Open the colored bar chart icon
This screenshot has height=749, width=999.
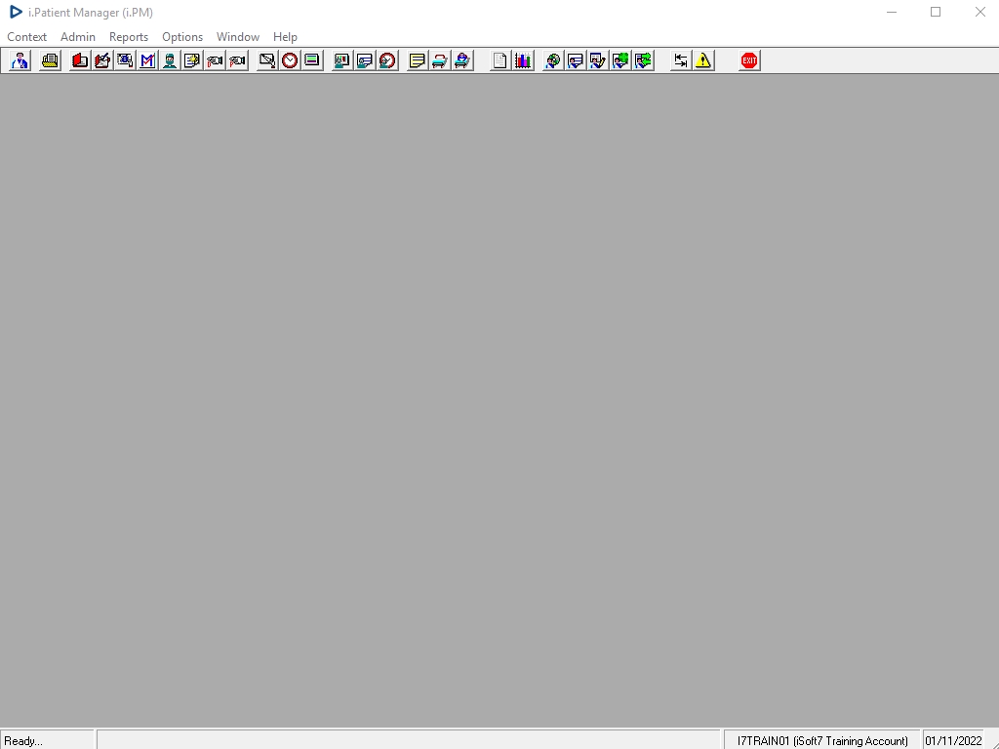523,60
